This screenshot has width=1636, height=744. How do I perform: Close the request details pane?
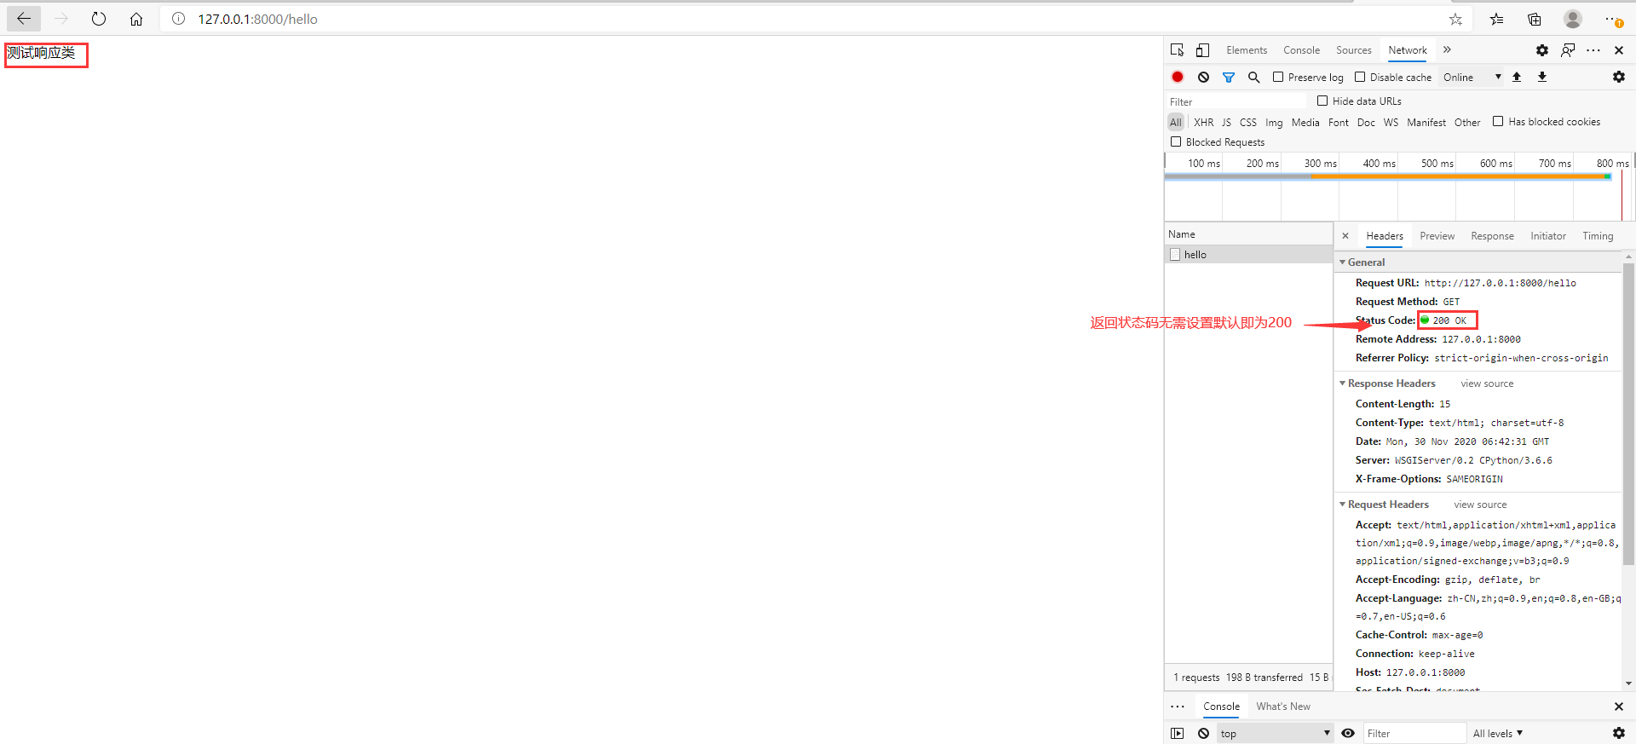(x=1345, y=236)
